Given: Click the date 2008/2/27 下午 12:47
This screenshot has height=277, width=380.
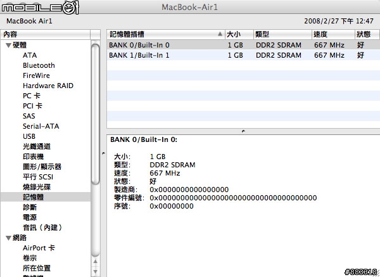Looking at the screenshot, I should point(339,21).
